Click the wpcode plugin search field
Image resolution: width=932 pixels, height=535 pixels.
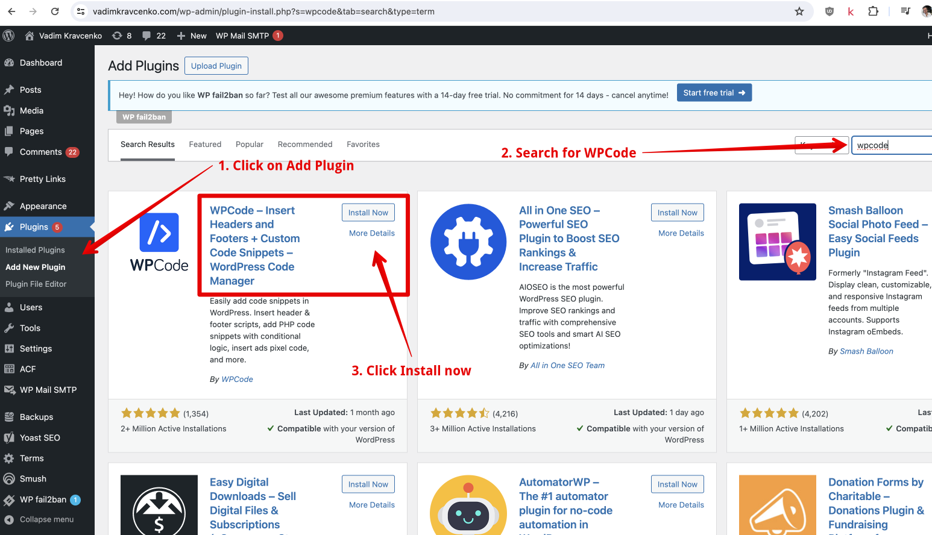(892, 145)
